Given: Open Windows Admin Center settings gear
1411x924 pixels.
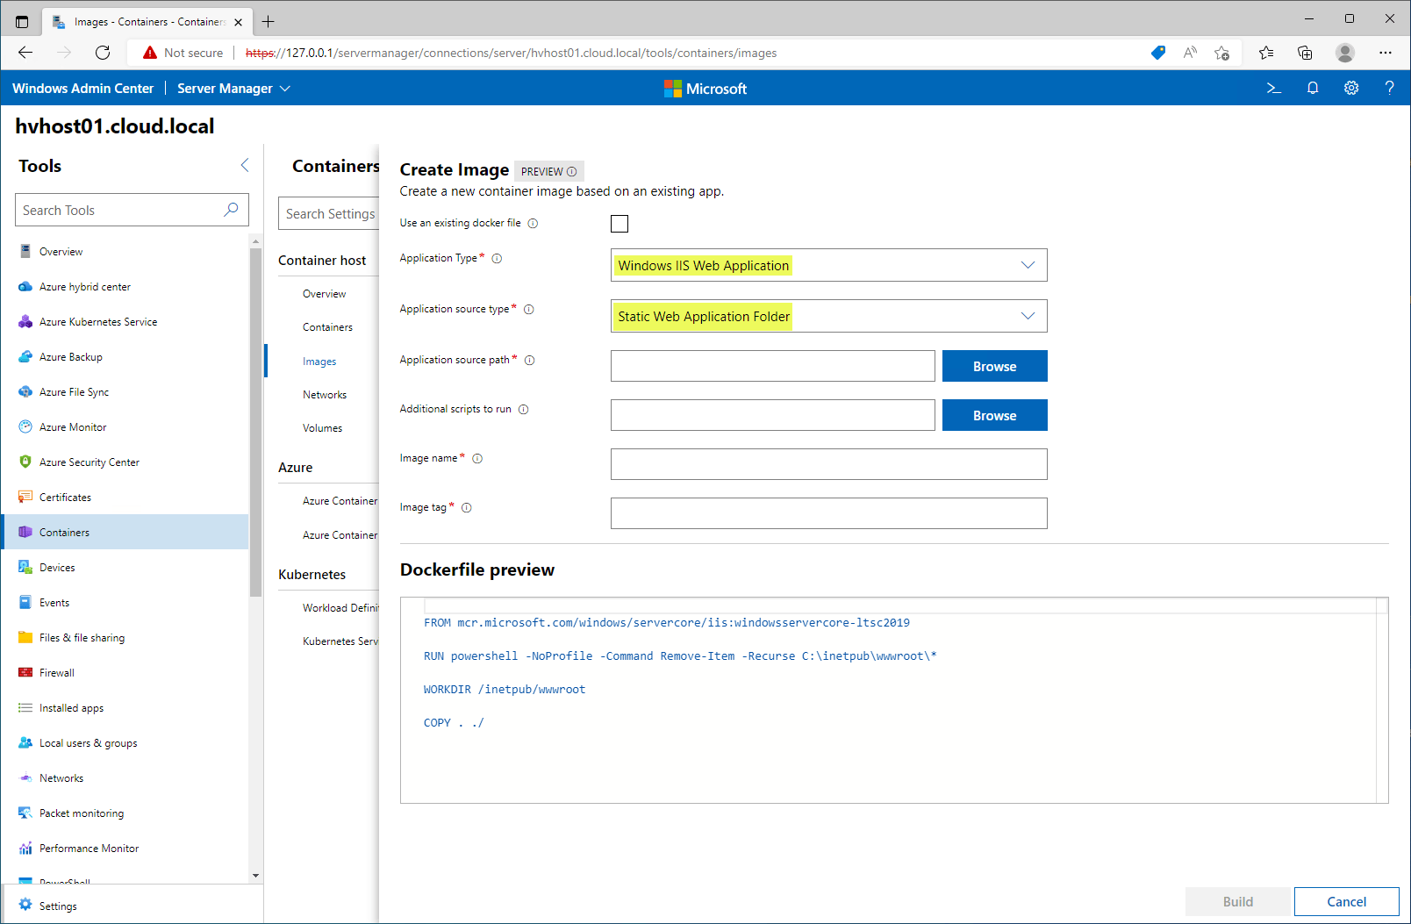Looking at the screenshot, I should click(x=1351, y=88).
